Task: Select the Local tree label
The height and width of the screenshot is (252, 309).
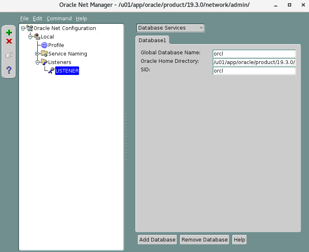Action: [x=47, y=36]
